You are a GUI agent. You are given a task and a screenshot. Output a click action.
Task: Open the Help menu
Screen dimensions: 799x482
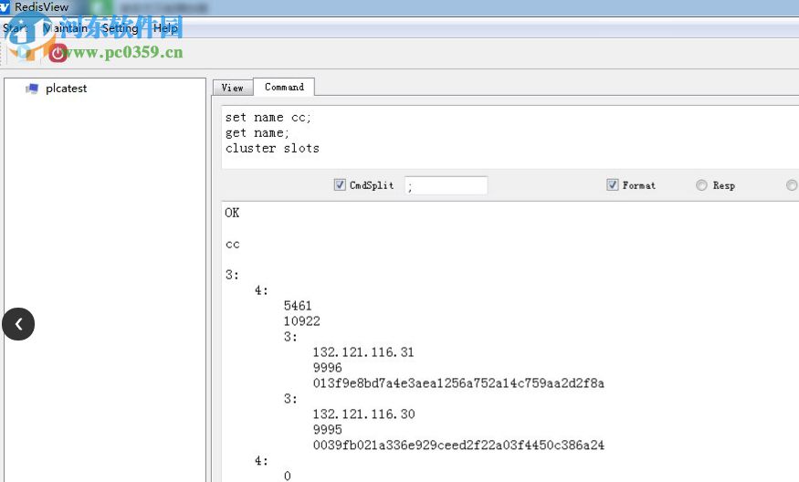click(165, 28)
